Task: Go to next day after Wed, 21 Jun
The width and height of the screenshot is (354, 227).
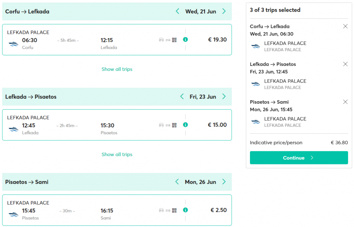Action: (224, 11)
